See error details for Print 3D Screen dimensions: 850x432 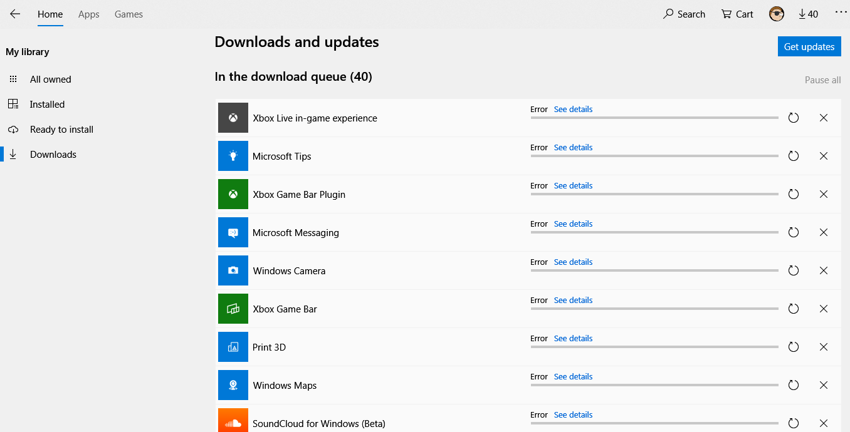pos(573,338)
